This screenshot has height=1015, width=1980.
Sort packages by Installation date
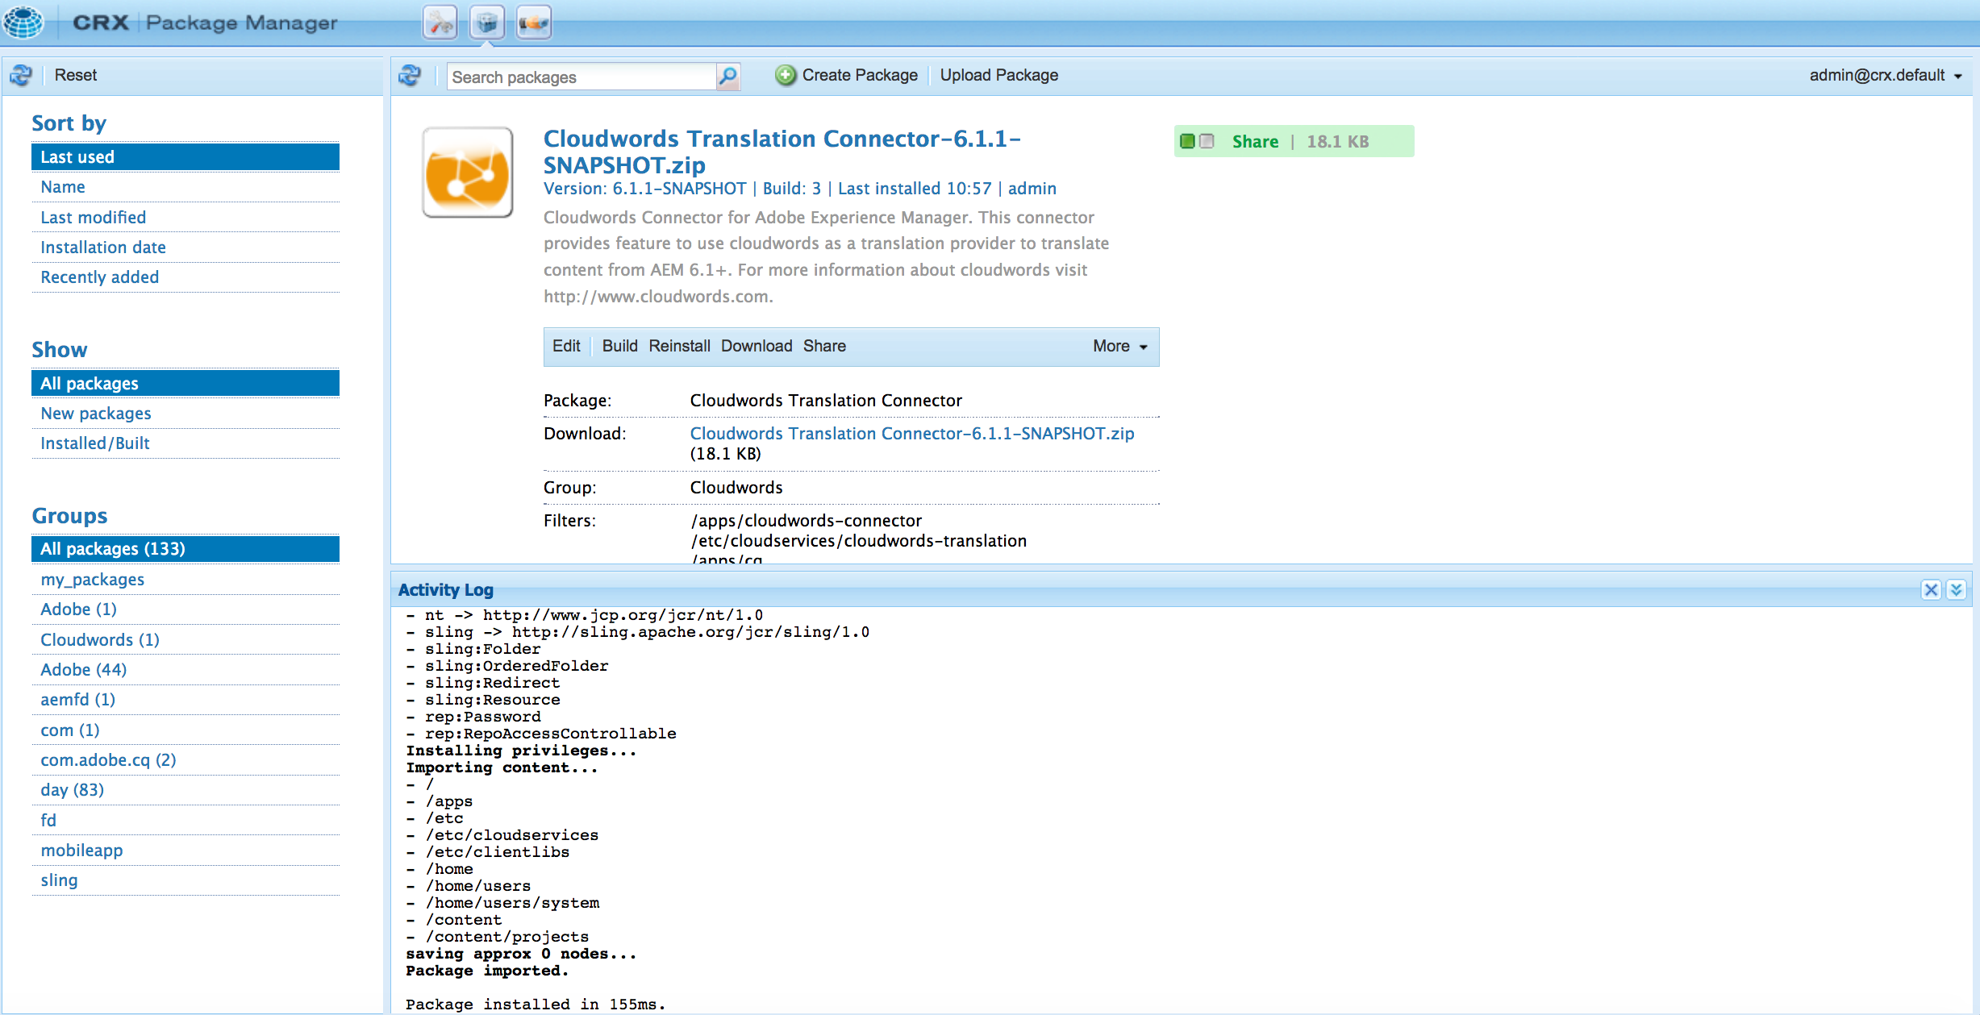103,248
